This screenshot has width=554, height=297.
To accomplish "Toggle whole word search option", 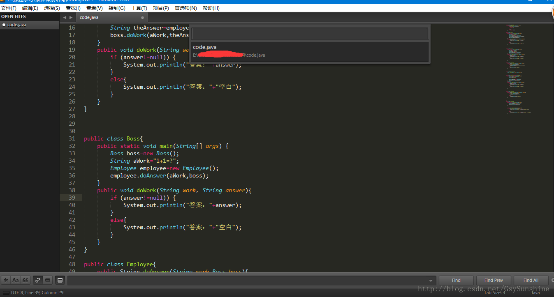I will point(25,280).
